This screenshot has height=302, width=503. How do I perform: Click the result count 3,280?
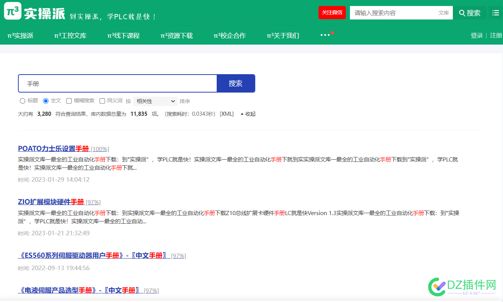pos(44,114)
